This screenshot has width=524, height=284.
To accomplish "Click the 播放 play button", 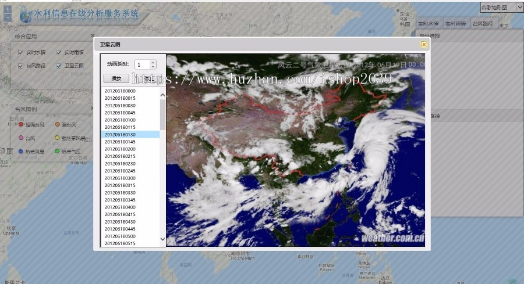I will pos(116,78).
